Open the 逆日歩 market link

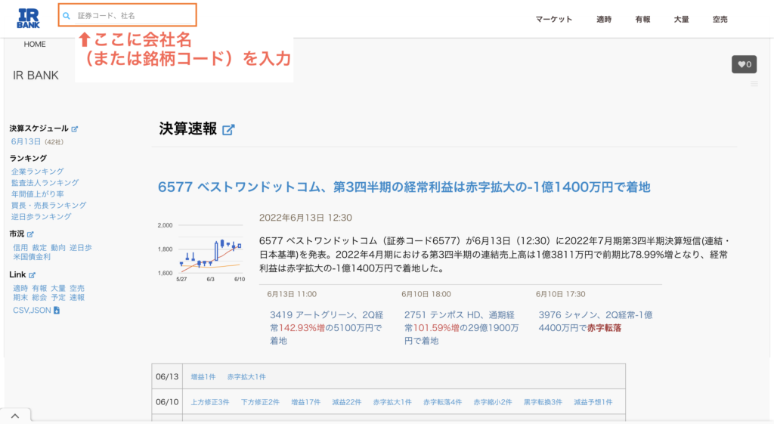click(80, 247)
